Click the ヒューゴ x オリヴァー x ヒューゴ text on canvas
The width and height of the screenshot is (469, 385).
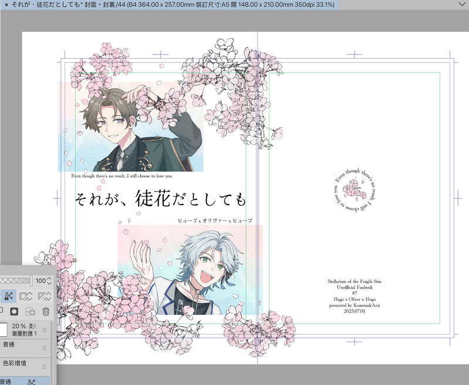pos(215,220)
